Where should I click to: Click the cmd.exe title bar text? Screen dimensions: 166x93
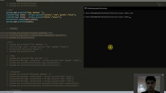click(97, 8)
